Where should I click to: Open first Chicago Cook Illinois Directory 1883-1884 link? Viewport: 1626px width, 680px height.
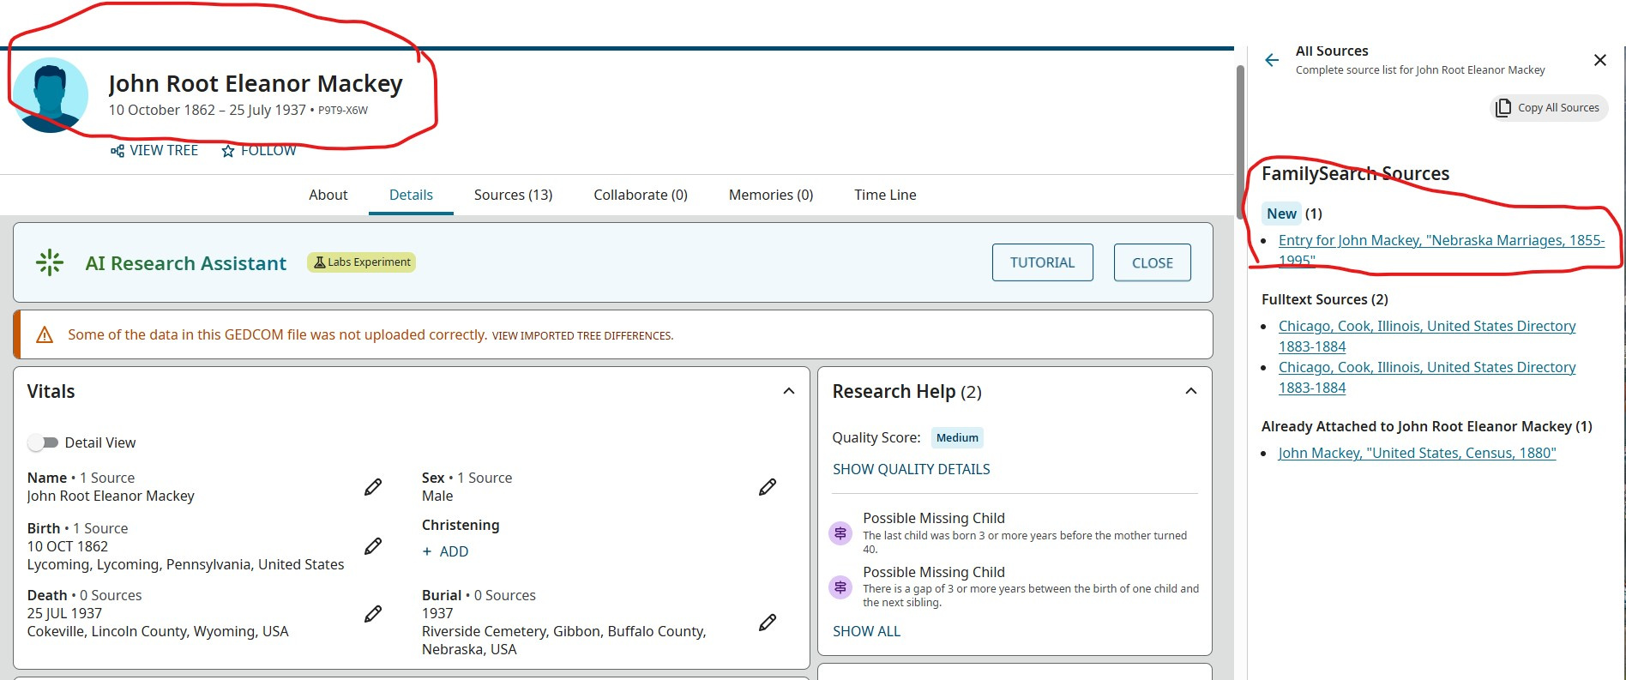(1427, 336)
